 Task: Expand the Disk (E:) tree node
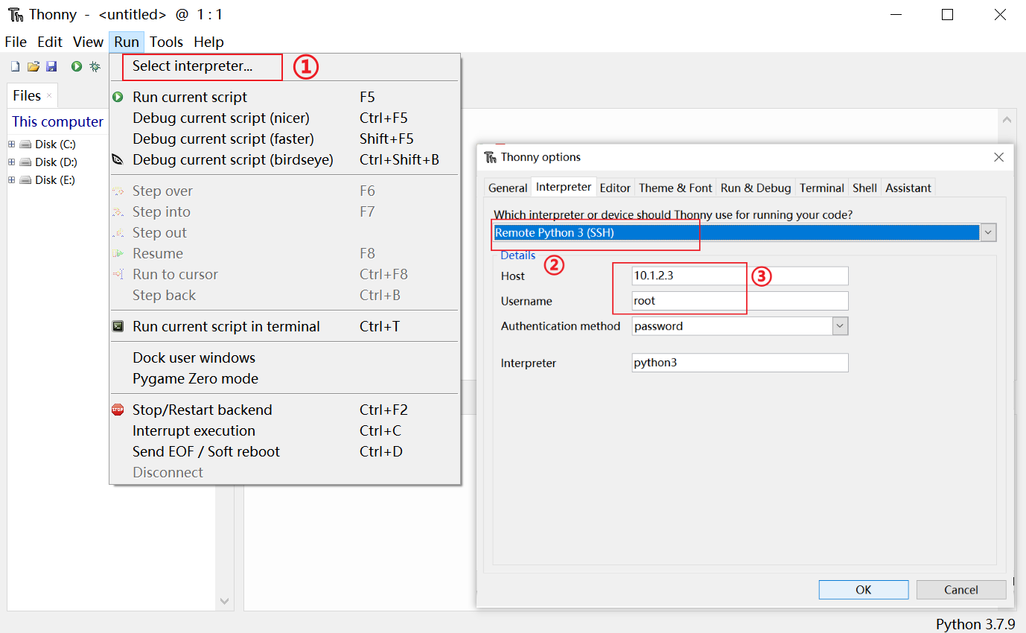click(x=12, y=179)
